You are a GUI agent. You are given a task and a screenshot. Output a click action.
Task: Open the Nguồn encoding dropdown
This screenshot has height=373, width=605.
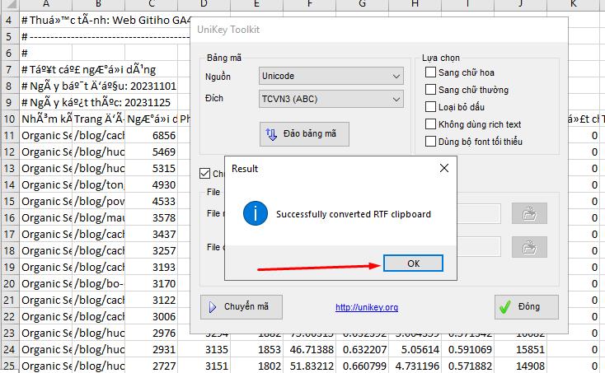331,76
